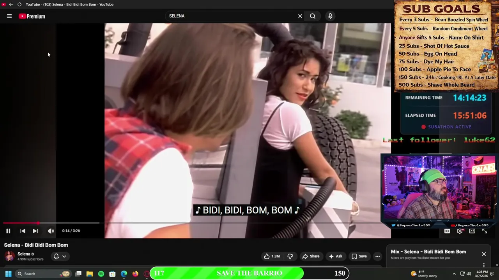Screen dimensions: 499x280
Task: Share the video
Action: click(x=311, y=256)
